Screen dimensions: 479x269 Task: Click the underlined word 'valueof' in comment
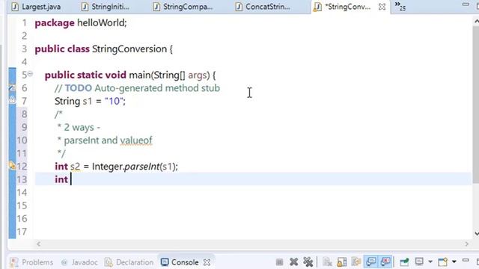tap(136, 140)
